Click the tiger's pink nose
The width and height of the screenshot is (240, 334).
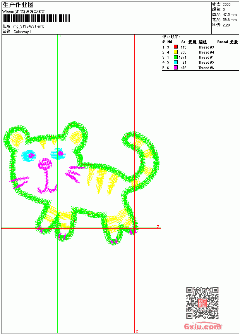click(45, 164)
